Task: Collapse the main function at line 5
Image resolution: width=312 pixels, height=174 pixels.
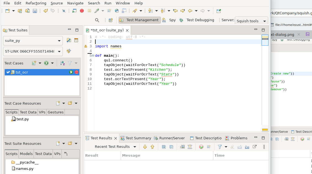Action: coord(93,56)
